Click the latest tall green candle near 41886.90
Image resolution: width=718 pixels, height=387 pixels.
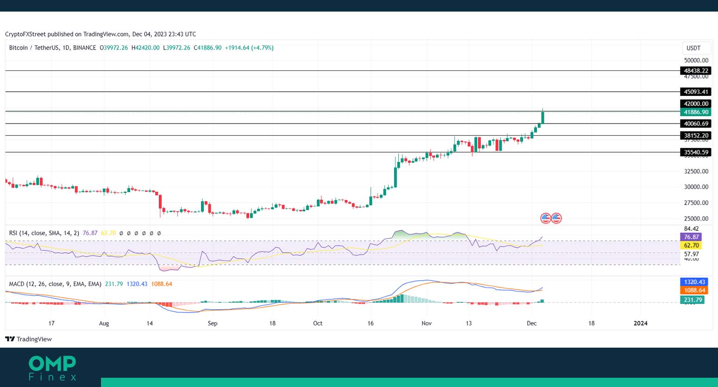pos(542,117)
